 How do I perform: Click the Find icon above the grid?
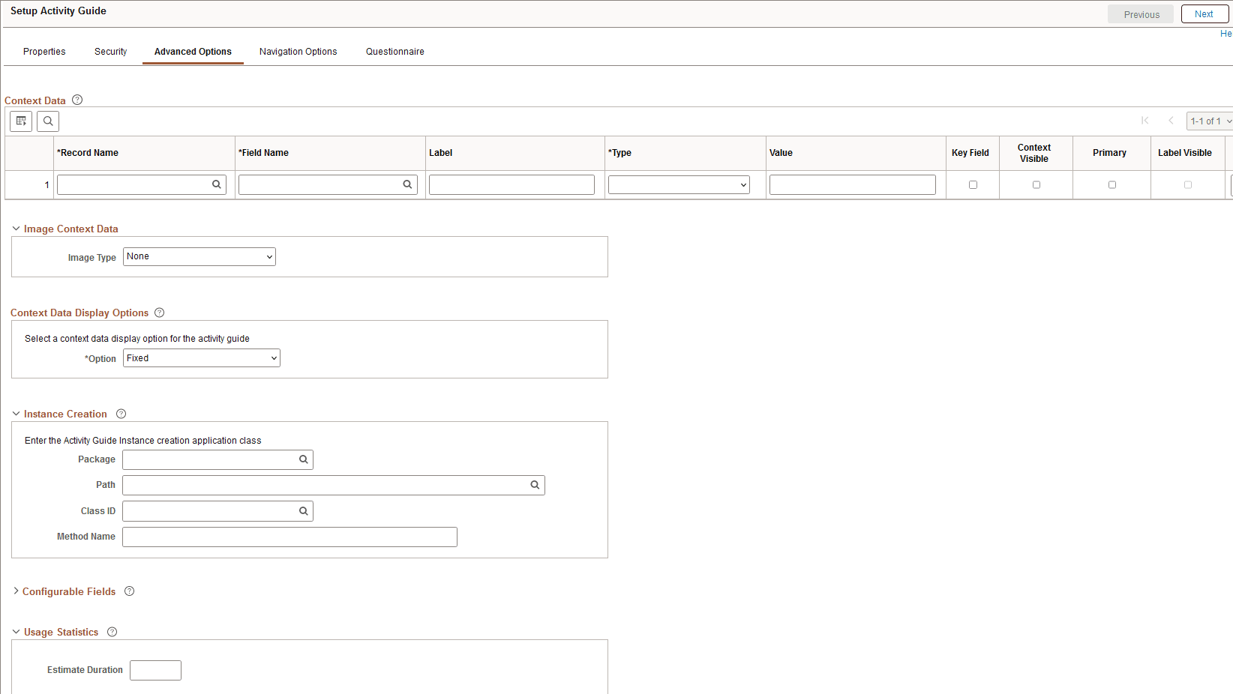point(47,121)
